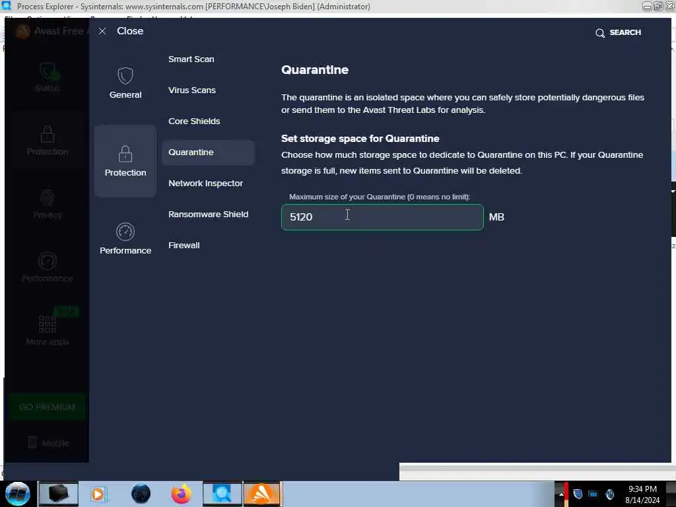Click the black box taskbar icon

click(59, 494)
